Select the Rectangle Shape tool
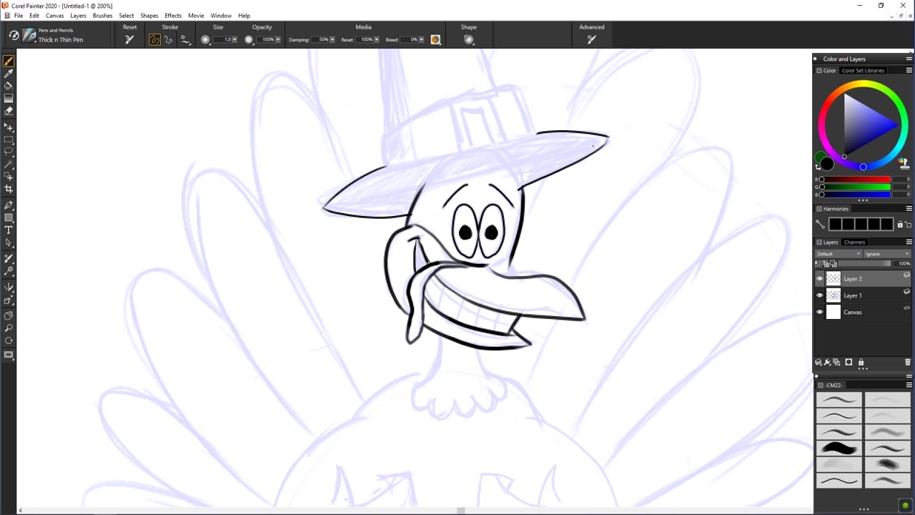Viewport: 915px width, 515px height. (9, 217)
